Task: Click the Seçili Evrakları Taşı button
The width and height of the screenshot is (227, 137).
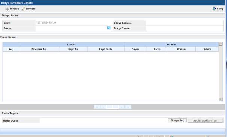Action: coord(205,120)
